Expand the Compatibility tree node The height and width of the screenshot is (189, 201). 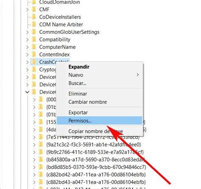[x=28, y=40]
